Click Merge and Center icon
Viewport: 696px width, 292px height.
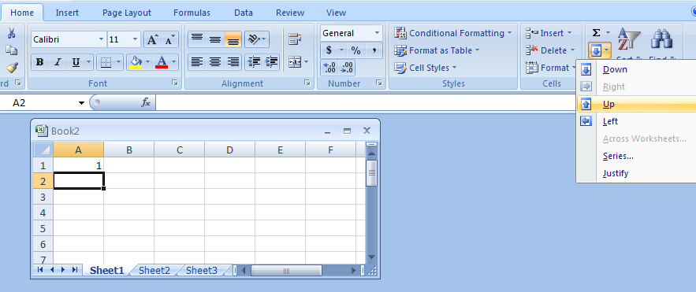coord(295,62)
